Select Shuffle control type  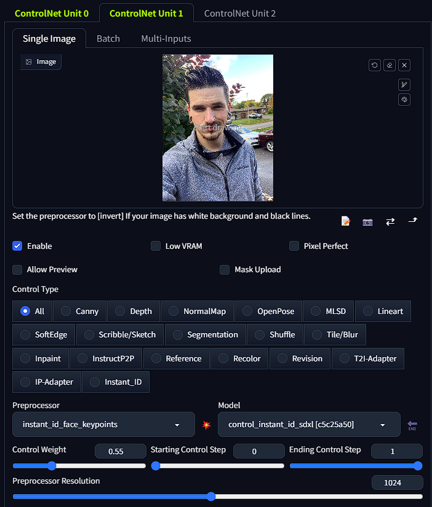point(275,335)
